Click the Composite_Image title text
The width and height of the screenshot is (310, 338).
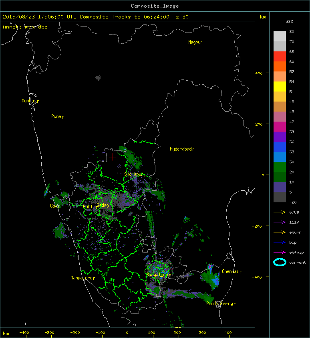[x=155, y=6]
